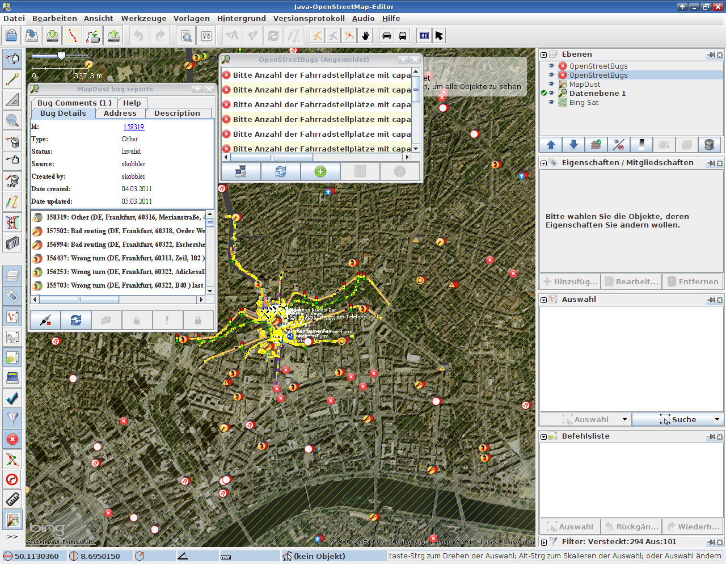
Task: Open bug ID 158319 link
Action: tap(134, 127)
